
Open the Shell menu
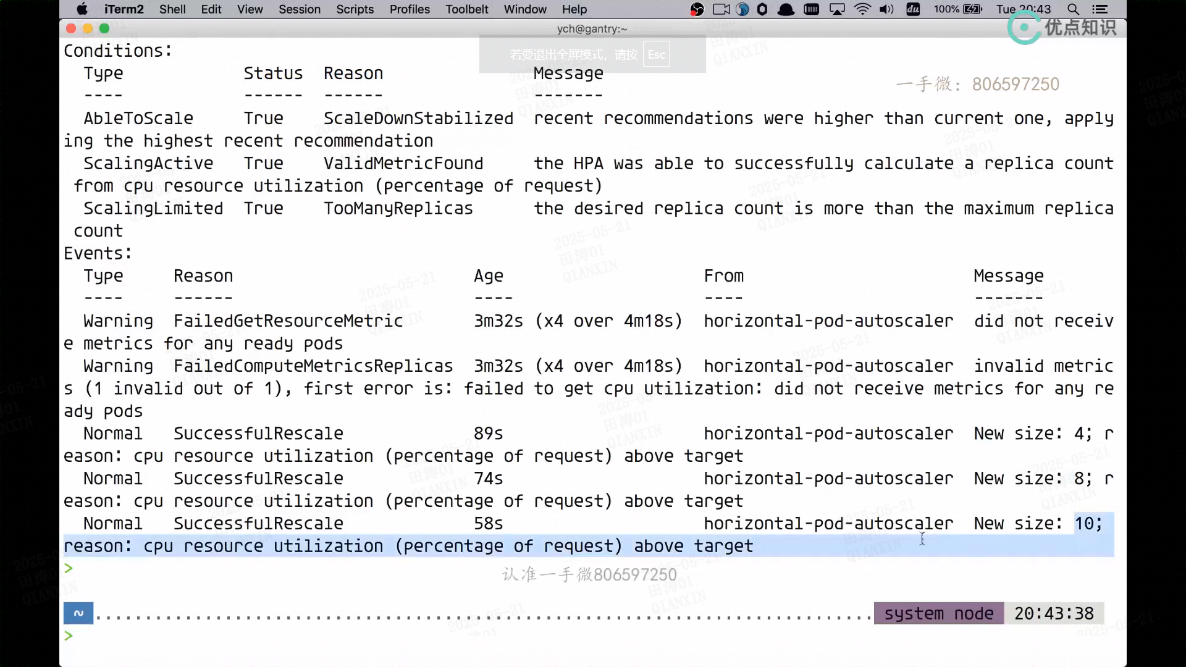pos(172,9)
